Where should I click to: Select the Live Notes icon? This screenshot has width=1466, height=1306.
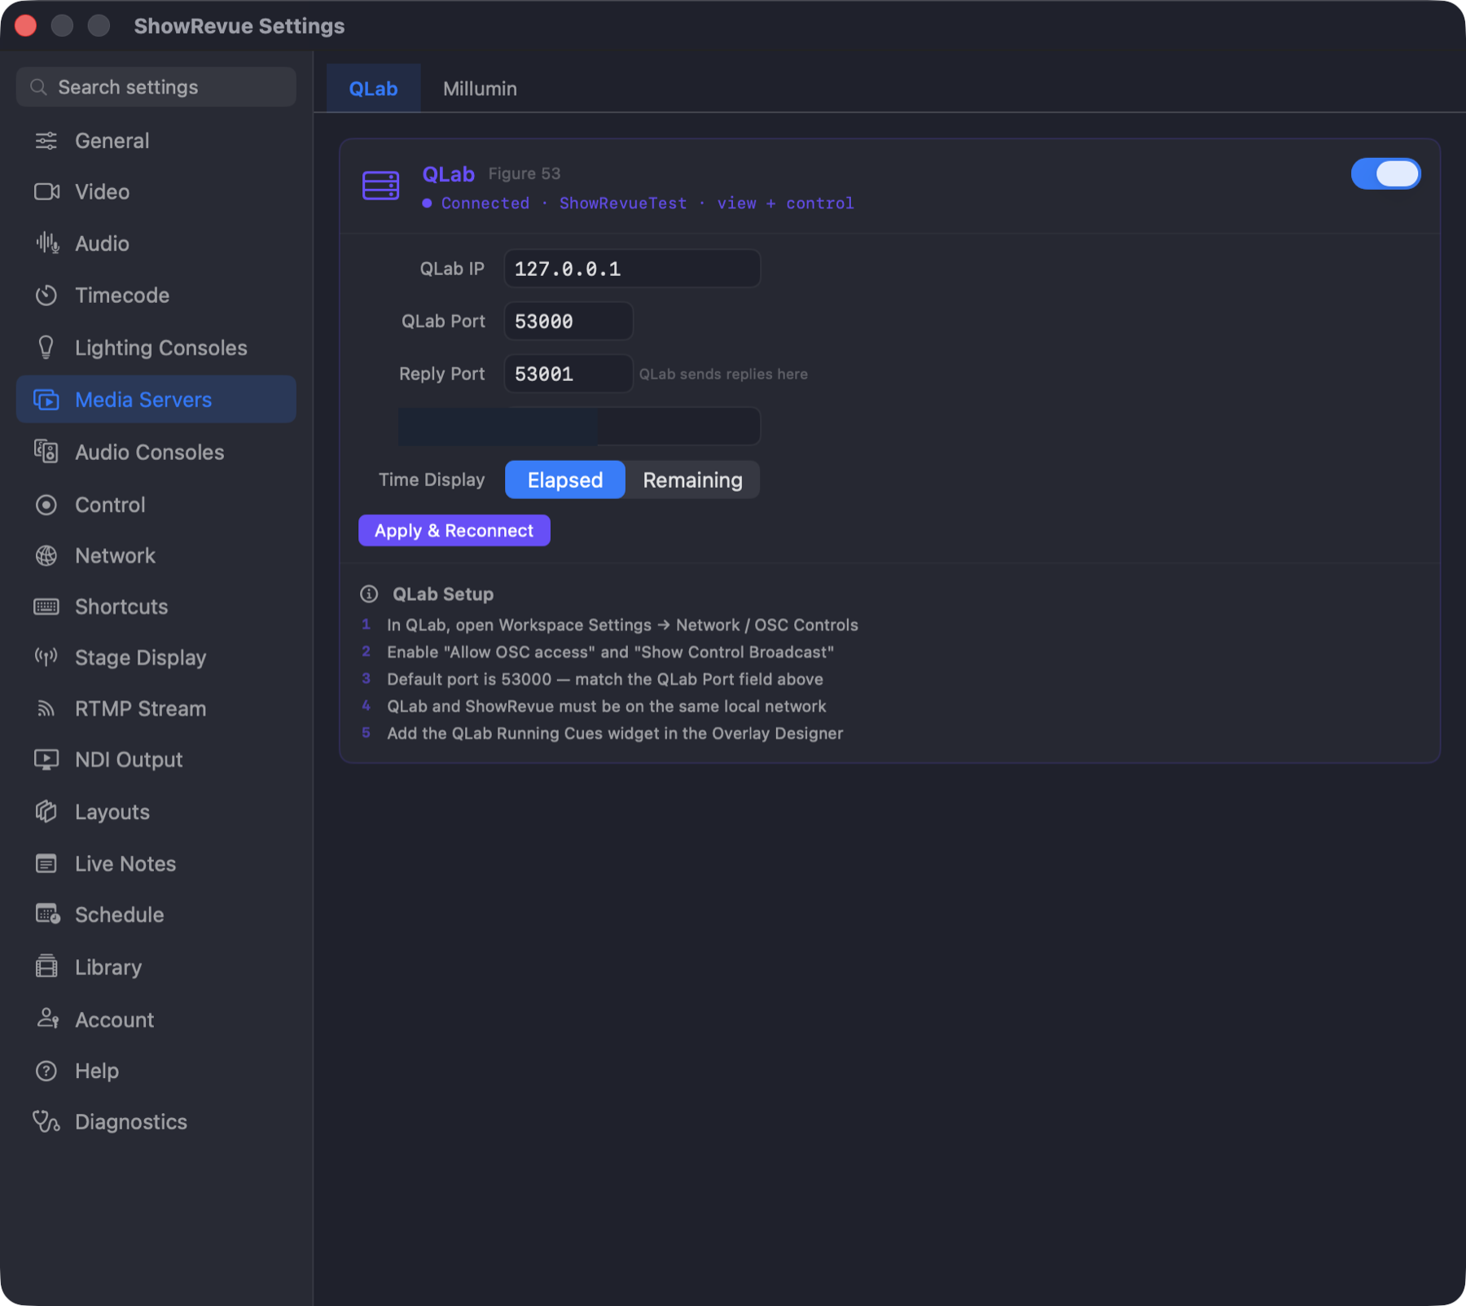(46, 864)
